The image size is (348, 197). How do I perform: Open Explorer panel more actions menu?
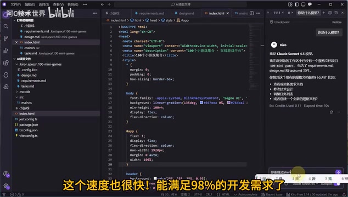(x=95, y=13)
